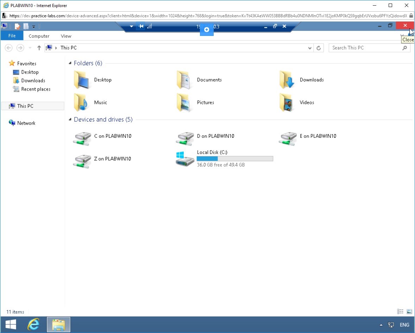Click the '36.0 GB free of 49.4 GB' text
Image resolution: width=415 pixels, height=333 pixels.
[x=221, y=165]
